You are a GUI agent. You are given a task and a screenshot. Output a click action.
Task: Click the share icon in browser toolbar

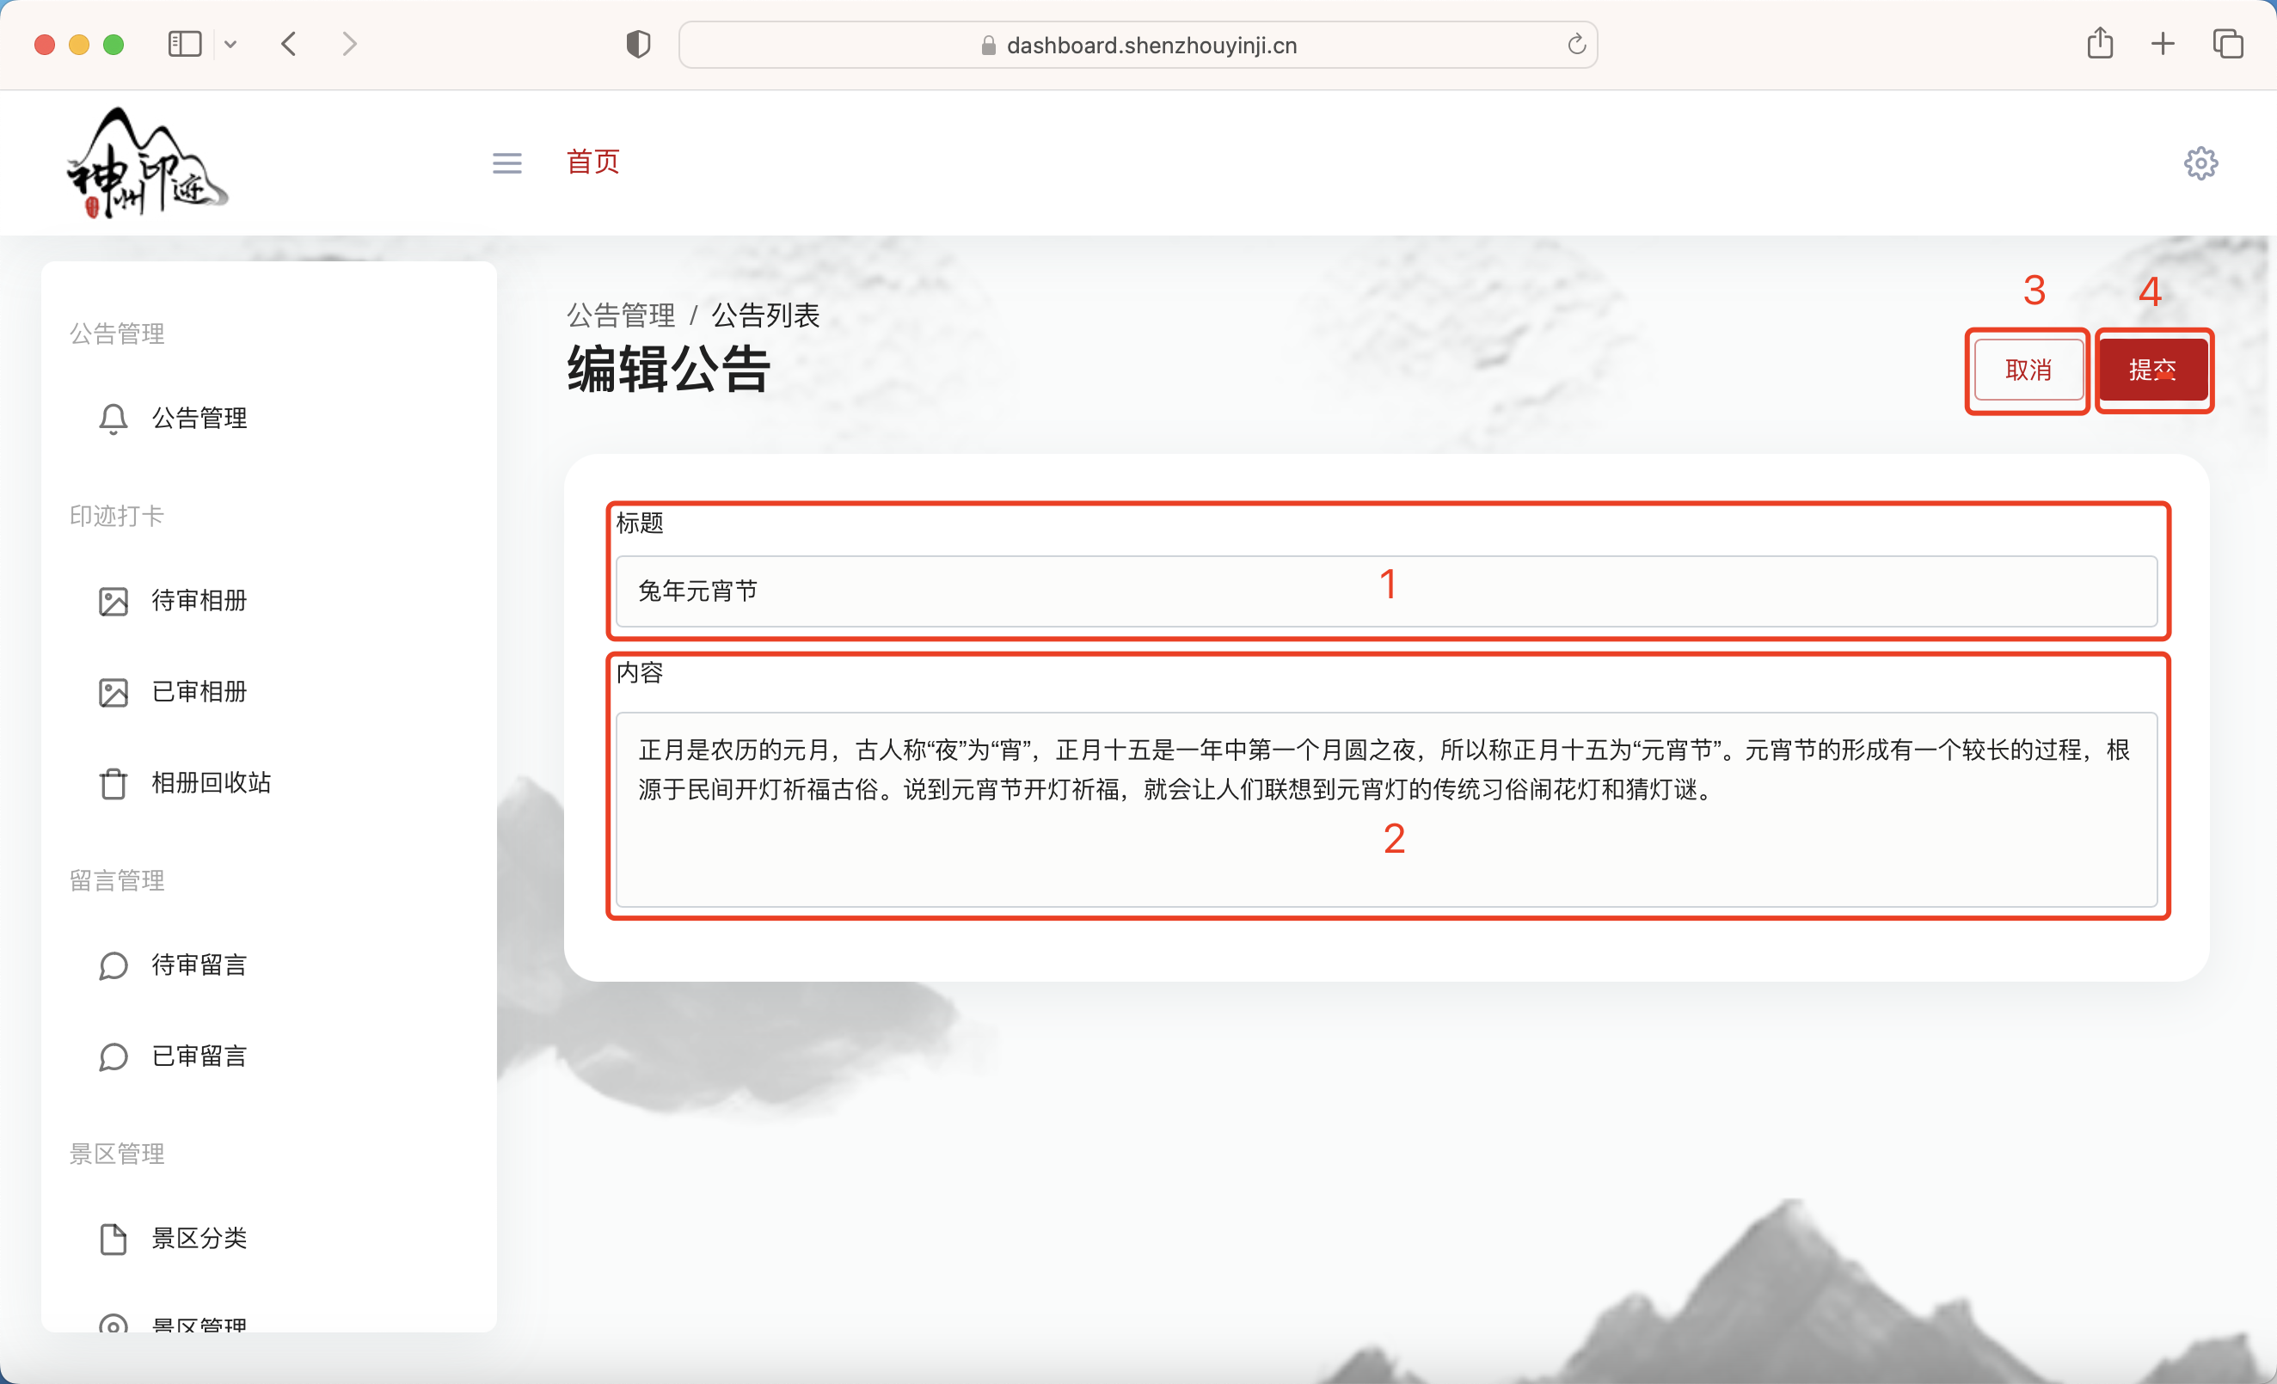2101,44
